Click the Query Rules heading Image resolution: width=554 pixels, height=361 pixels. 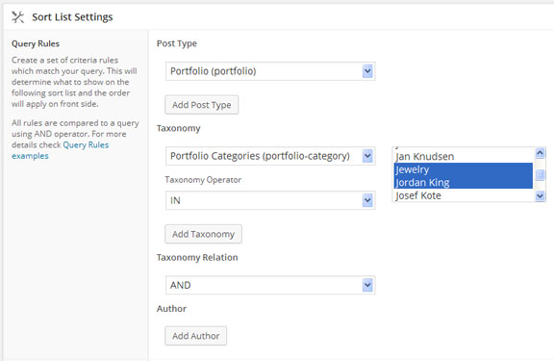point(36,43)
